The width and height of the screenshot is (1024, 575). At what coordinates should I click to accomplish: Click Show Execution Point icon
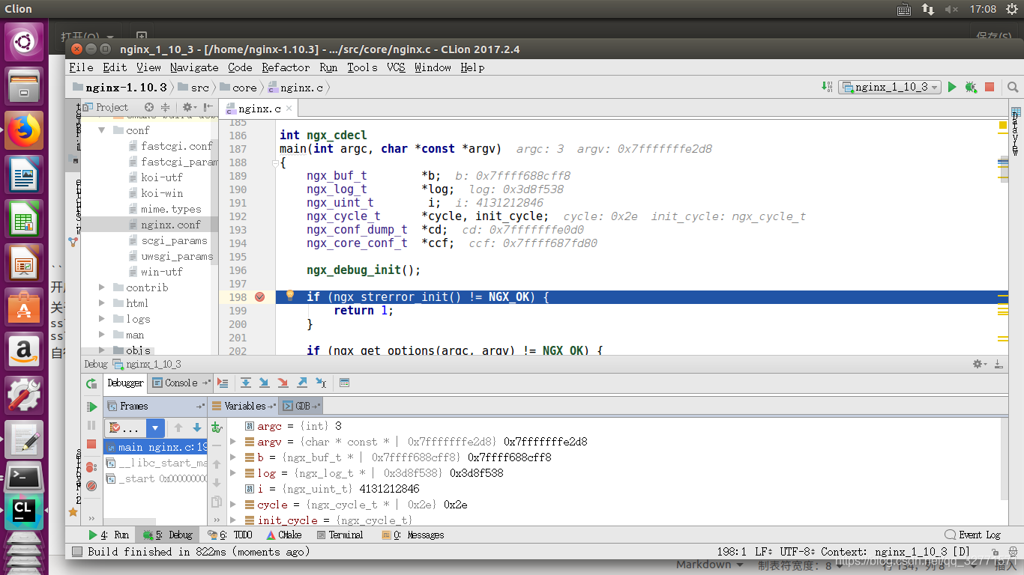click(x=223, y=383)
